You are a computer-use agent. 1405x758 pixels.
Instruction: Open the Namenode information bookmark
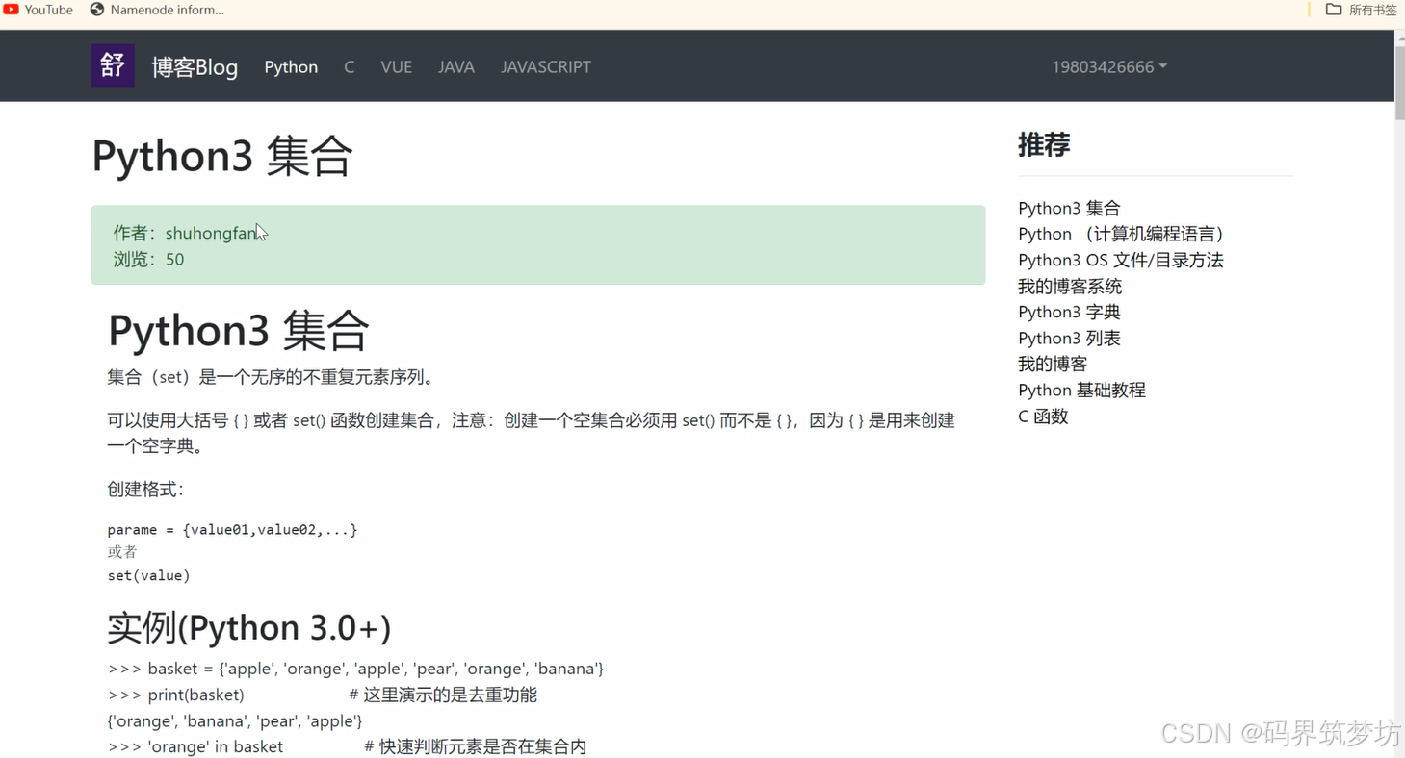pyautogui.click(x=157, y=10)
